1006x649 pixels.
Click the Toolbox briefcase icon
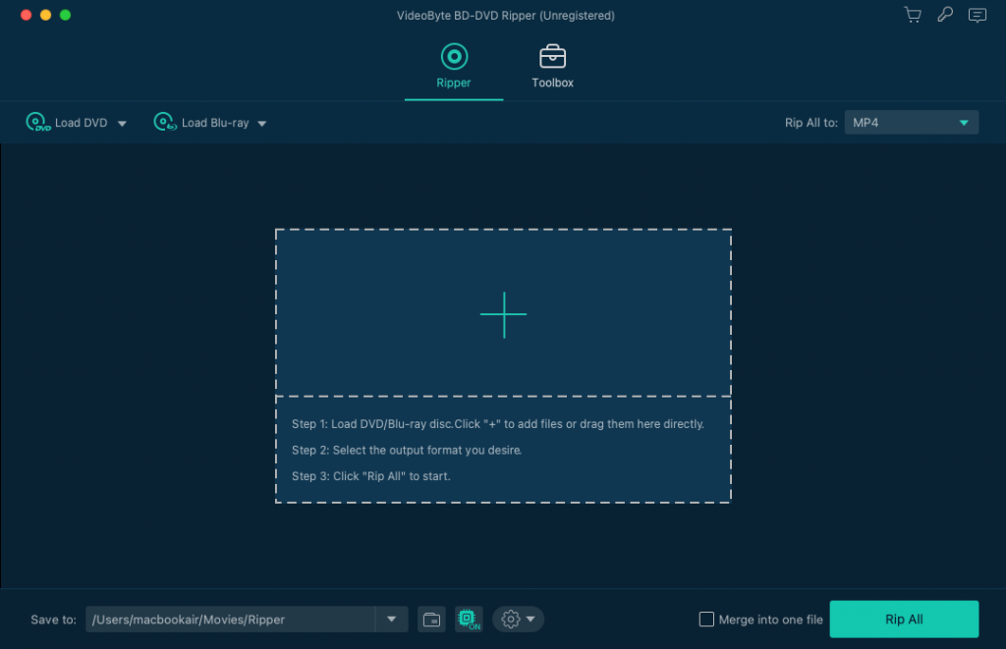click(x=552, y=56)
